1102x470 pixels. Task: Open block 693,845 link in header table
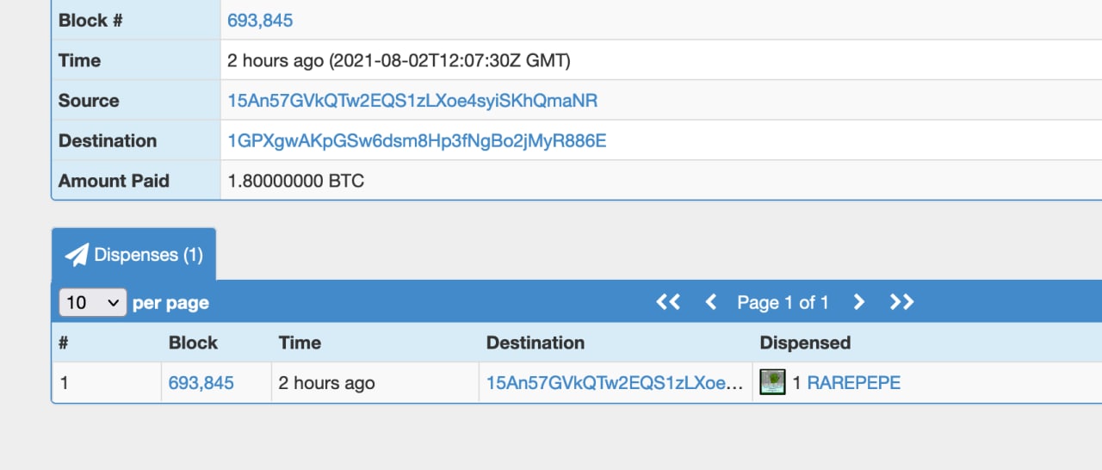pos(260,21)
